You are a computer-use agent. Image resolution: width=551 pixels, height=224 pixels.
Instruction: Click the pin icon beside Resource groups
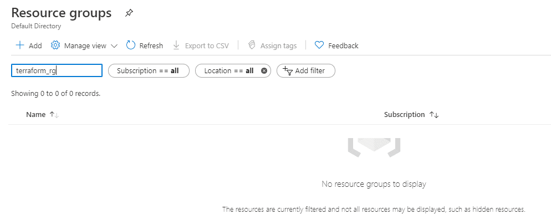point(129,13)
